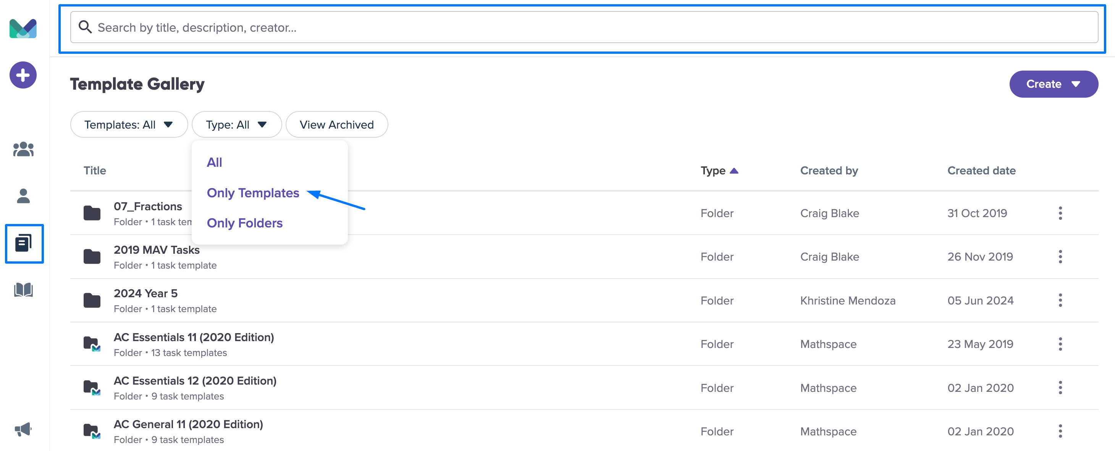1115x451 pixels.
Task: Open the 07_Fractions title
Action: (x=148, y=206)
